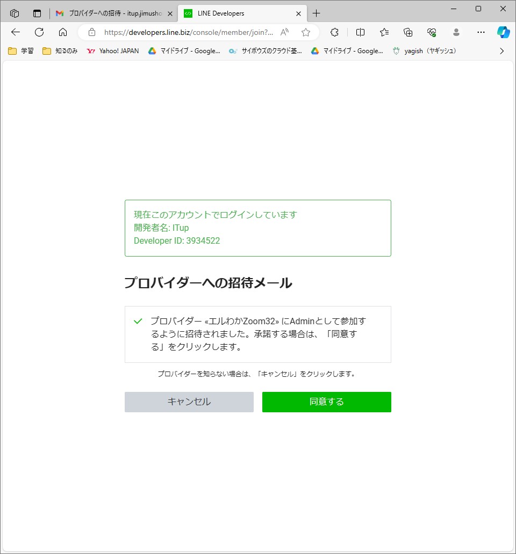Click the プロバイダーを知らない場合は cancel hint text
The height and width of the screenshot is (554, 516).
257,374
